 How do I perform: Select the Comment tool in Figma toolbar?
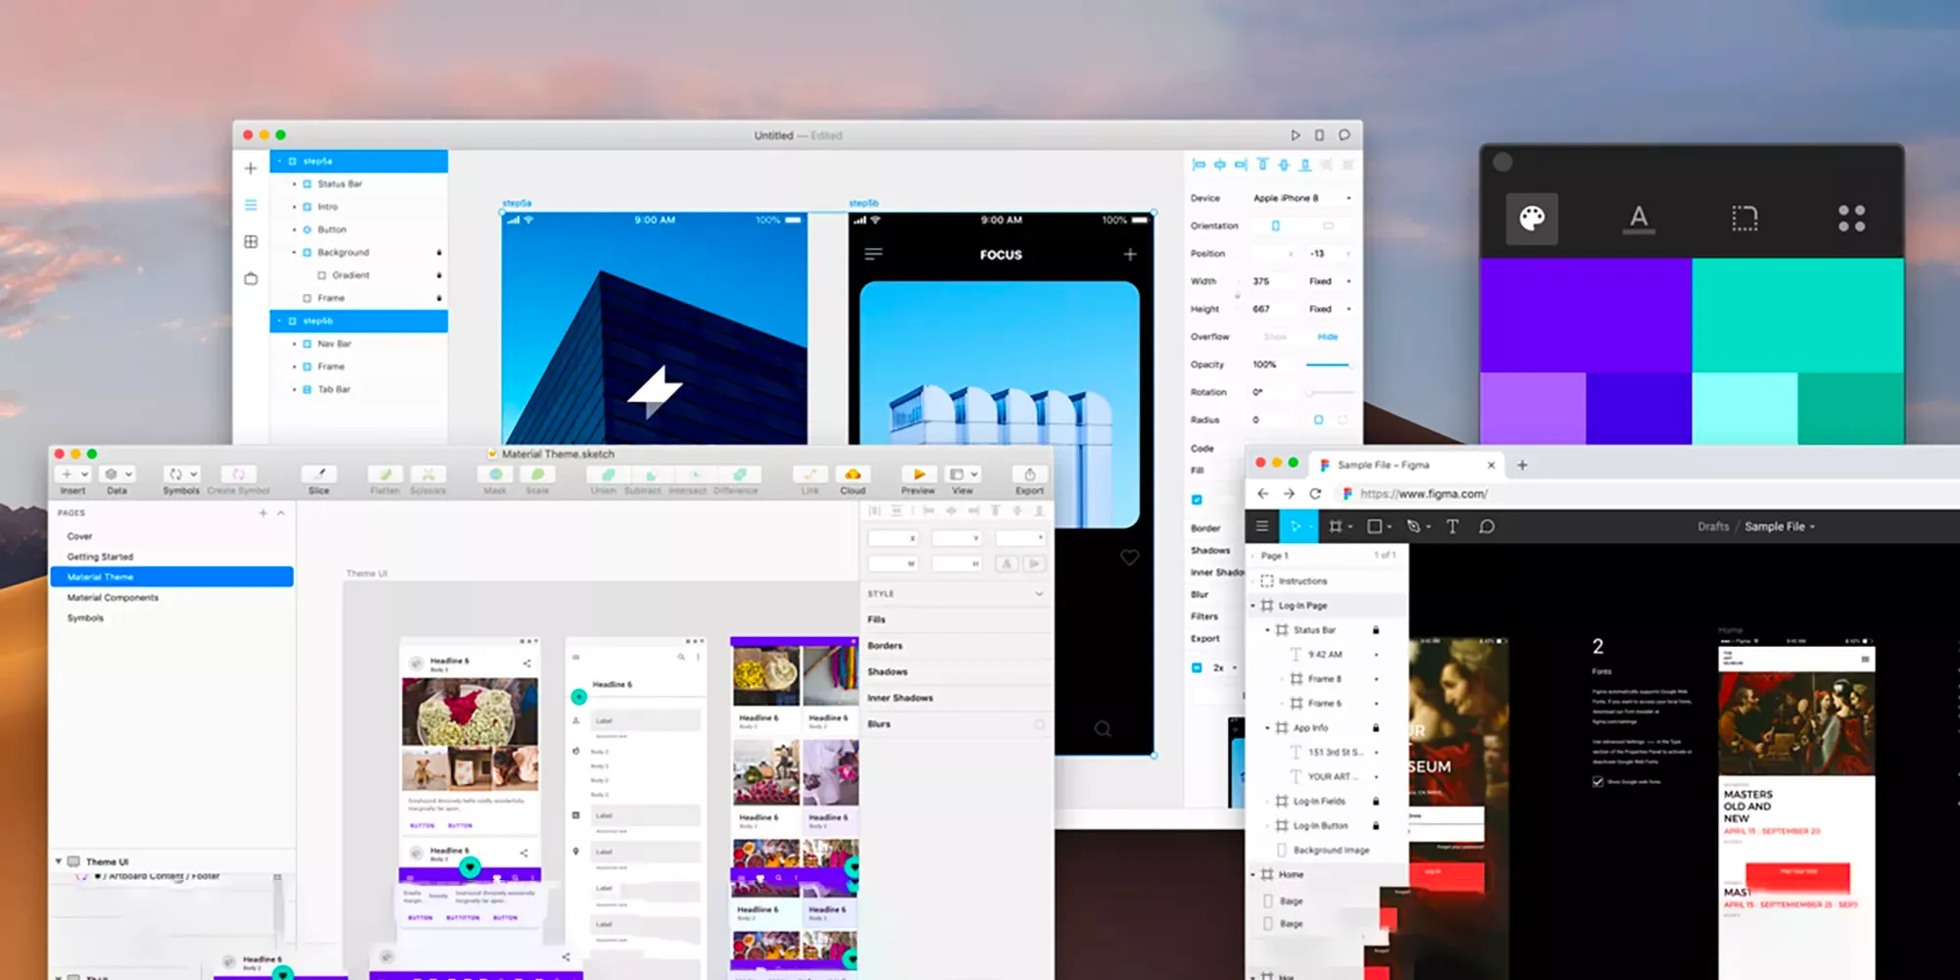[x=1487, y=526]
